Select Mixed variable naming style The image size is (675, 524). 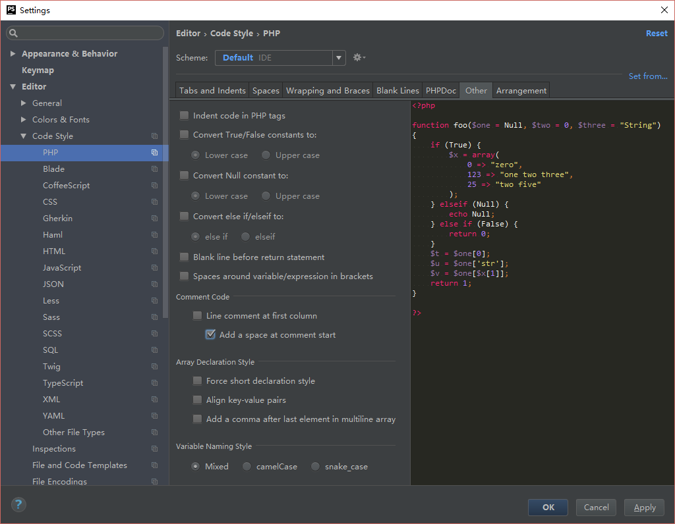pos(195,466)
